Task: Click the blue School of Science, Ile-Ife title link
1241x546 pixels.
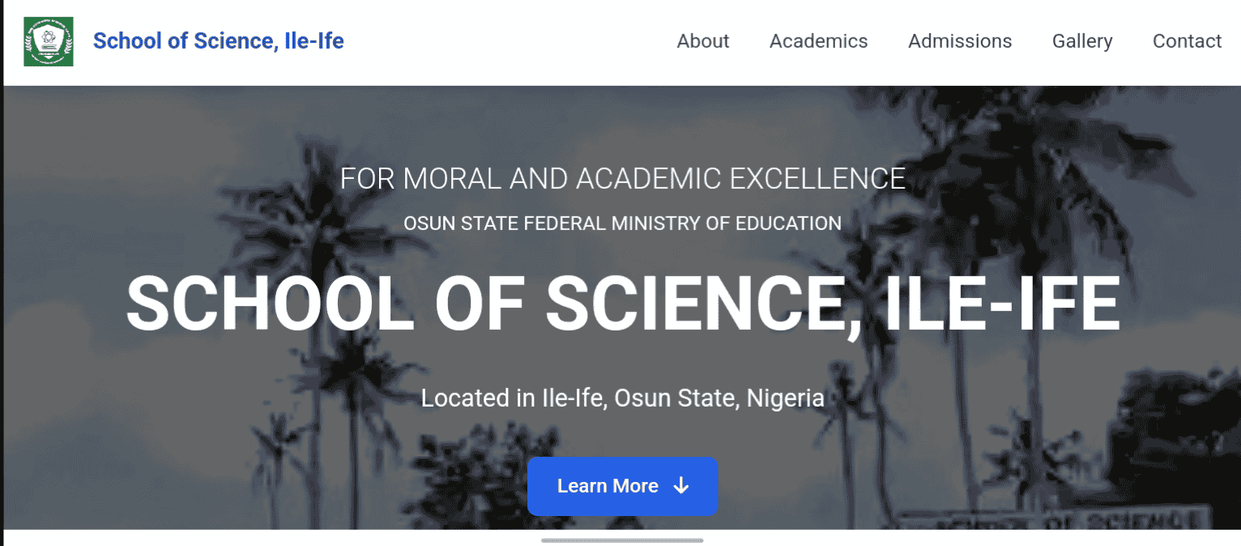Action: click(x=219, y=41)
